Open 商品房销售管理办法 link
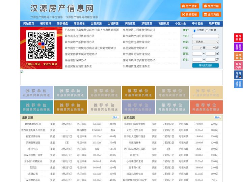 click(135, 48)
